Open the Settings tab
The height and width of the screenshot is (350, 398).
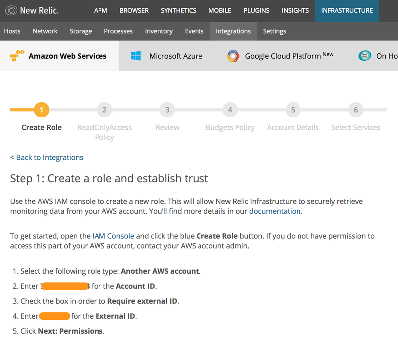tap(274, 31)
